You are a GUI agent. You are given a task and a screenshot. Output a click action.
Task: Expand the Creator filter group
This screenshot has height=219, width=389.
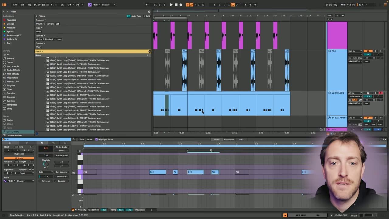(40, 43)
